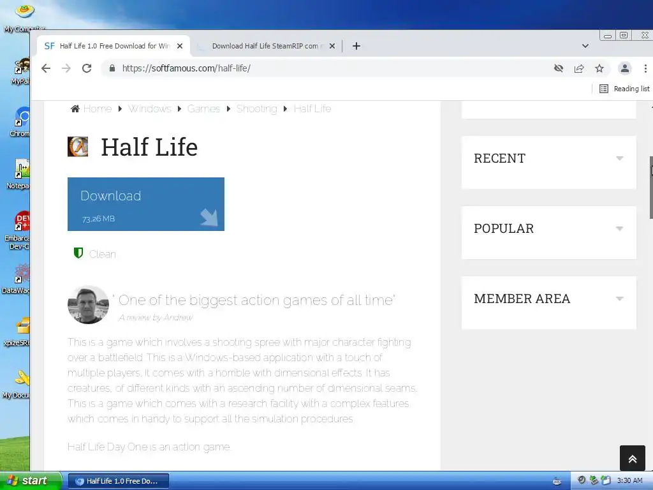Close the Download Half Life SteamRIP tab
Image resolution: width=653 pixels, height=490 pixels.
[x=332, y=46]
